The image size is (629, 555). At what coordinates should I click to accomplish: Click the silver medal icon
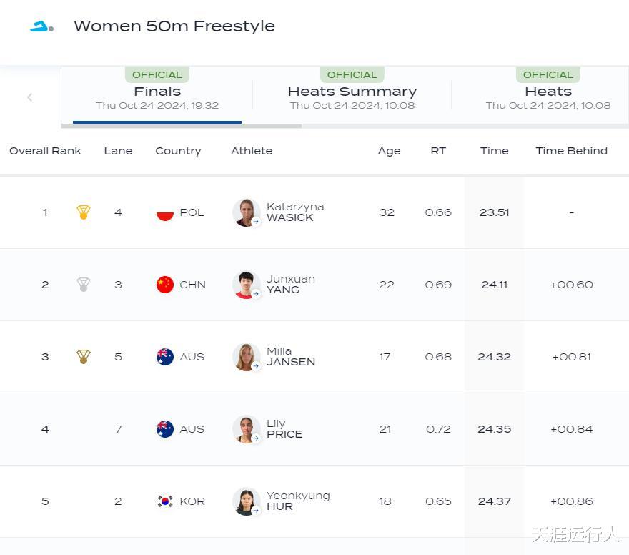point(84,285)
